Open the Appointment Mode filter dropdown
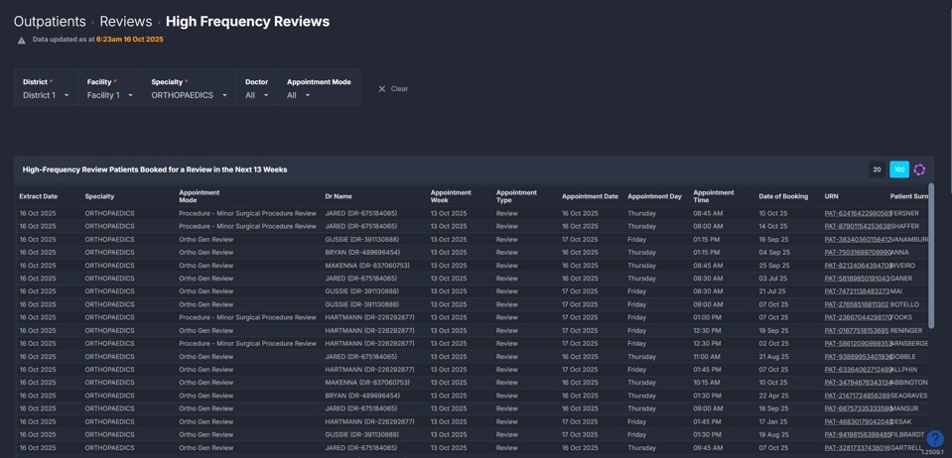This screenshot has height=458, width=952. coord(299,95)
